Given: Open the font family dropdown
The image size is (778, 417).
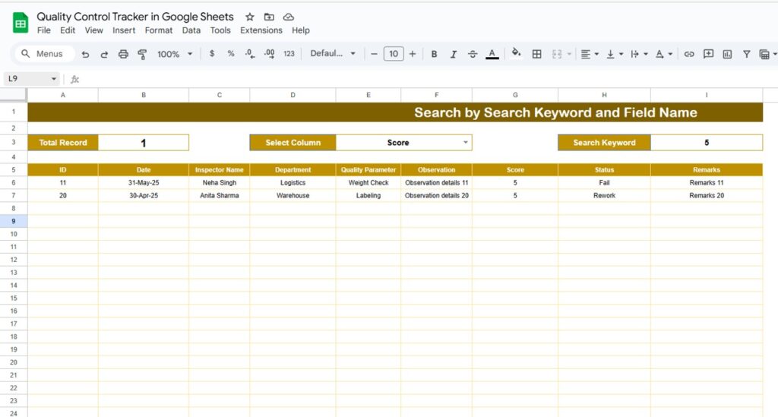Looking at the screenshot, I should point(333,54).
